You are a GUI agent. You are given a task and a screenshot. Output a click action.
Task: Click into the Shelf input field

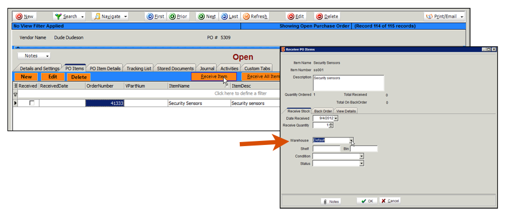327,149
